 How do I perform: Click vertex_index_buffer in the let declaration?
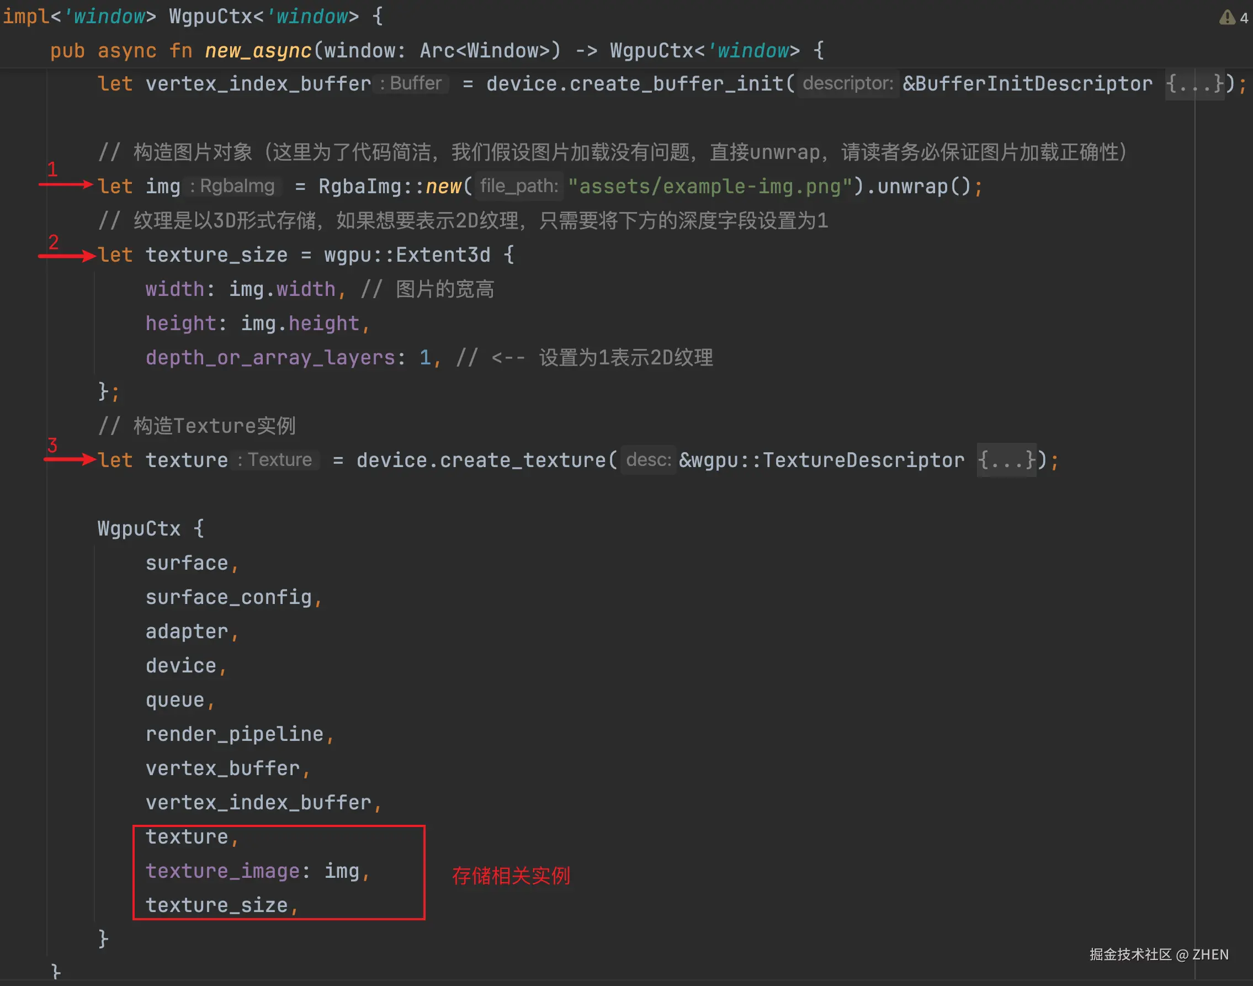coord(258,84)
